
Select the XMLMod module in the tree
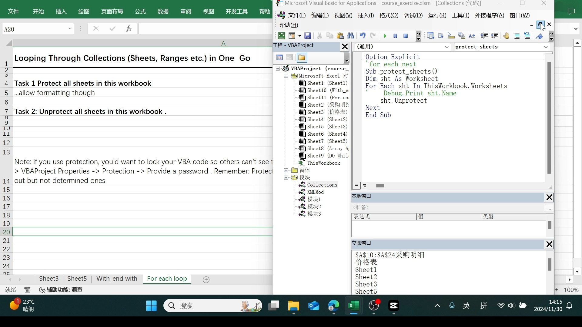(x=315, y=192)
